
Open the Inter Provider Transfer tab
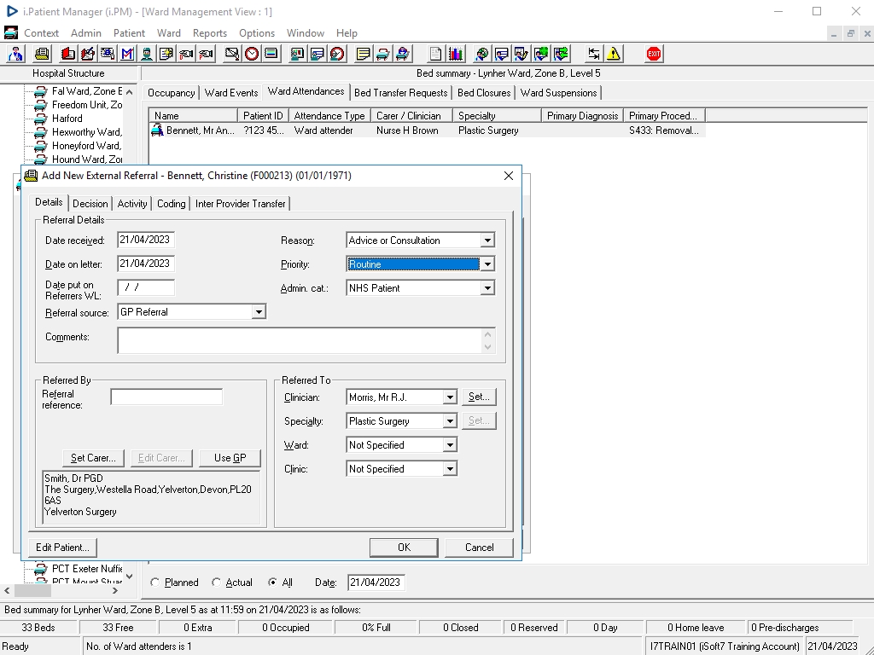pyautogui.click(x=240, y=204)
